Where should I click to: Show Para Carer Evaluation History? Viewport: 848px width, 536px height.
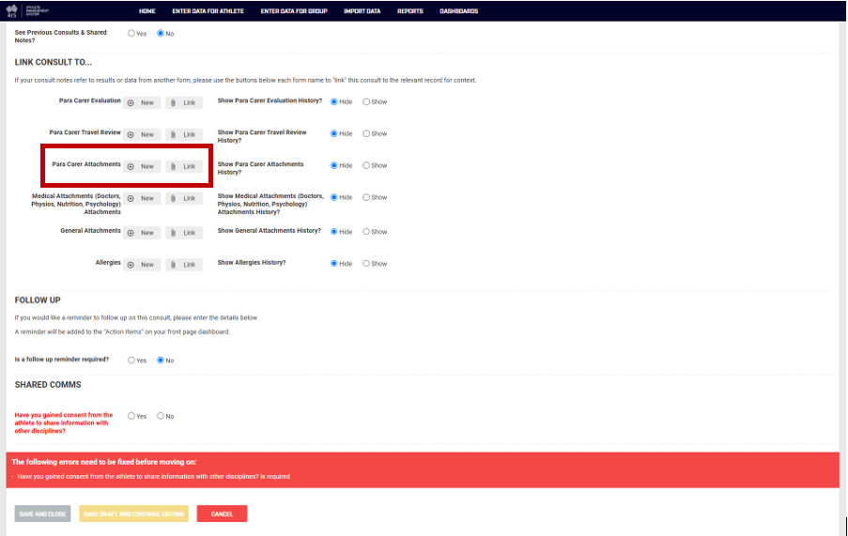point(366,101)
